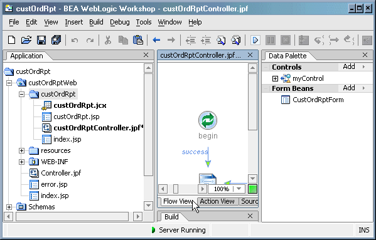Screen dimensions: 376x240
Task: Open the File menu
Action: [14, 23]
